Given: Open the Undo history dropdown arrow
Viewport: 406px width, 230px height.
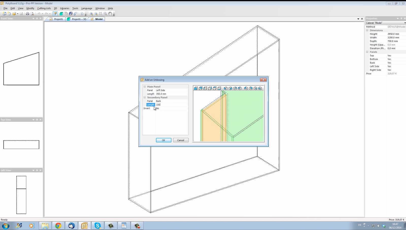Looking at the screenshot, I should click(x=42, y=14).
